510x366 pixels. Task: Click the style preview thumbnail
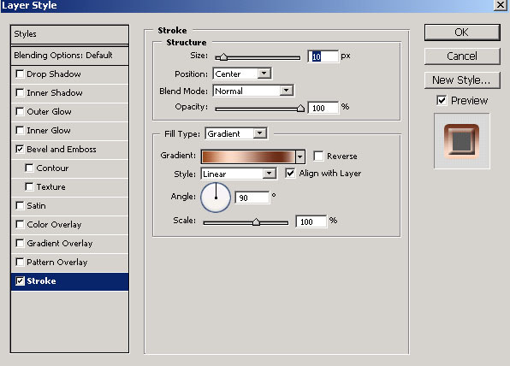point(461,141)
